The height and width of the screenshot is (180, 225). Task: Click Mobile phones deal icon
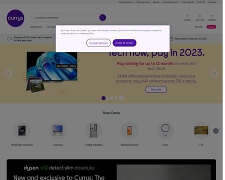coord(129,130)
